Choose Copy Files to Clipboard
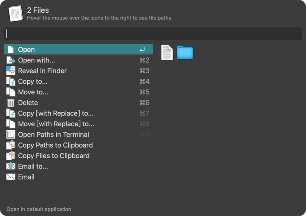 click(54, 156)
